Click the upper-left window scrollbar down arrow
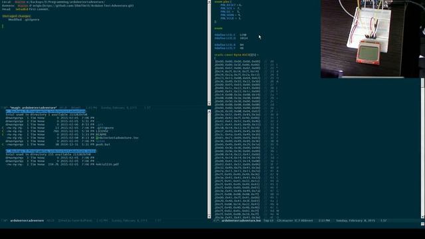The image size is (425, 239). [x=209, y=104]
